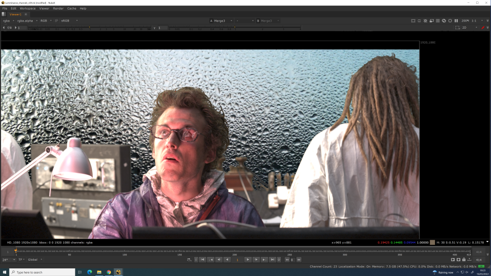
Task: Open the 24 fps frame rate dropdown
Action: (x=9, y=260)
